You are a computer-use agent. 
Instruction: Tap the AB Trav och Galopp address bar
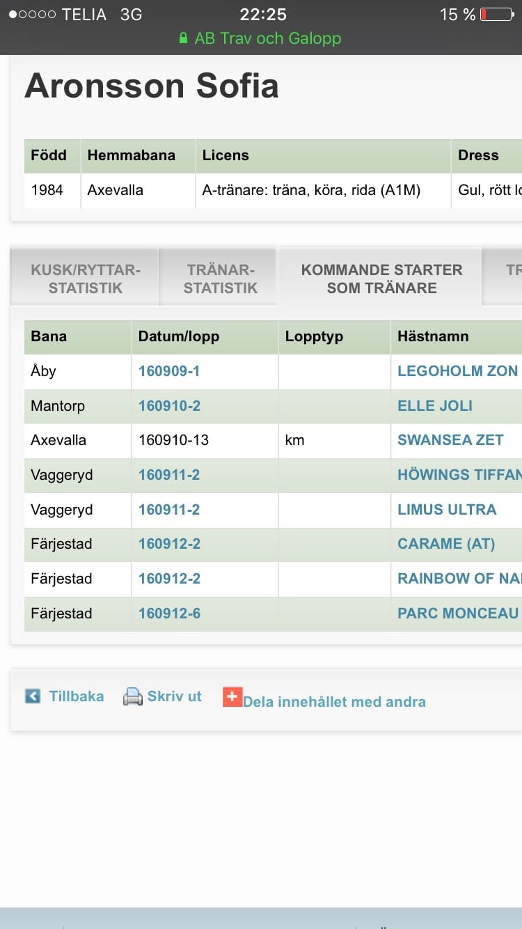(261, 38)
